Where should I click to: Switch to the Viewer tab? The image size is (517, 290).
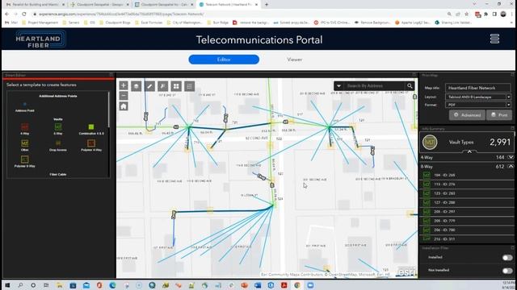(294, 60)
